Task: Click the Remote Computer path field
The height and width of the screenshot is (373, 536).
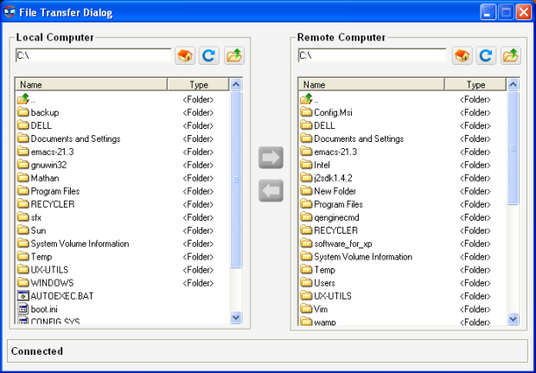Action: coord(372,55)
